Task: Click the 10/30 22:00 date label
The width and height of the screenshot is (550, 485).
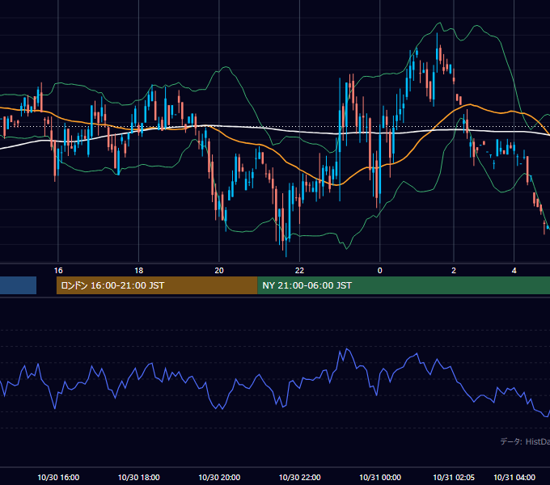Action: (299, 477)
